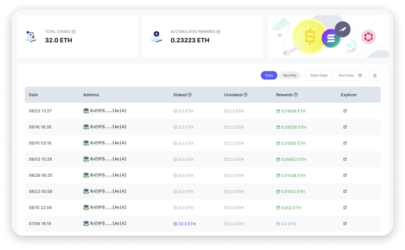Click the gift icon next to 0.01606 ETH
This screenshot has width=405, height=250.
(278, 111)
